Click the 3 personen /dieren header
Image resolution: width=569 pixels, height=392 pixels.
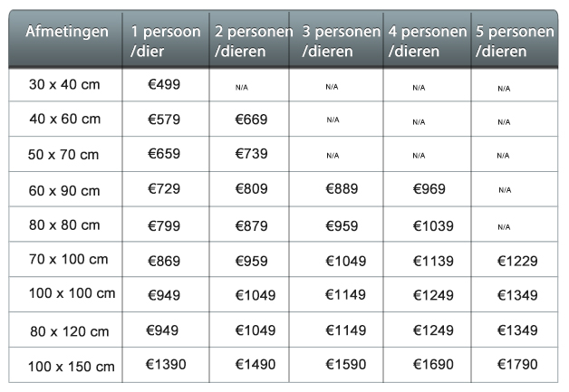tap(341, 41)
